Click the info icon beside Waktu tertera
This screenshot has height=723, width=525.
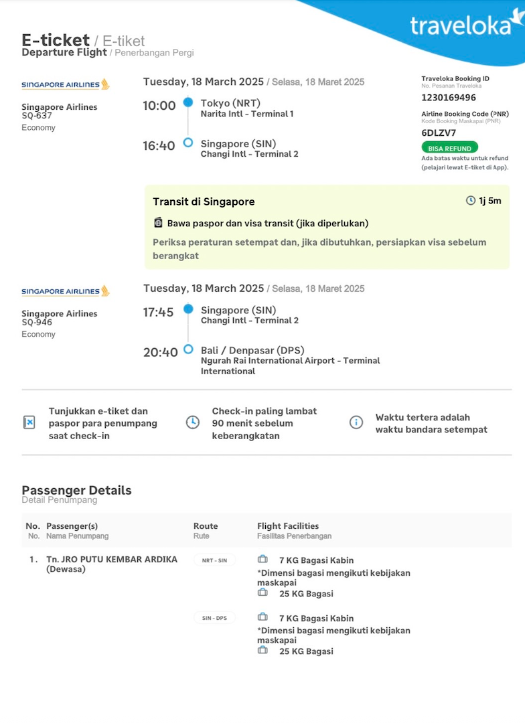click(356, 422)
